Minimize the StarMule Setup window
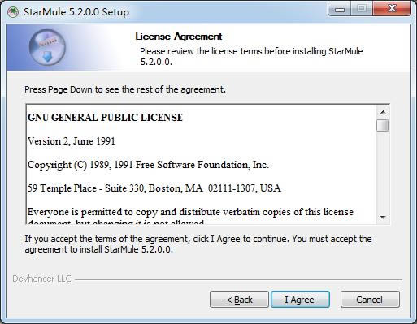The width and height of the screenshot is (417, 324). point(340,9)
